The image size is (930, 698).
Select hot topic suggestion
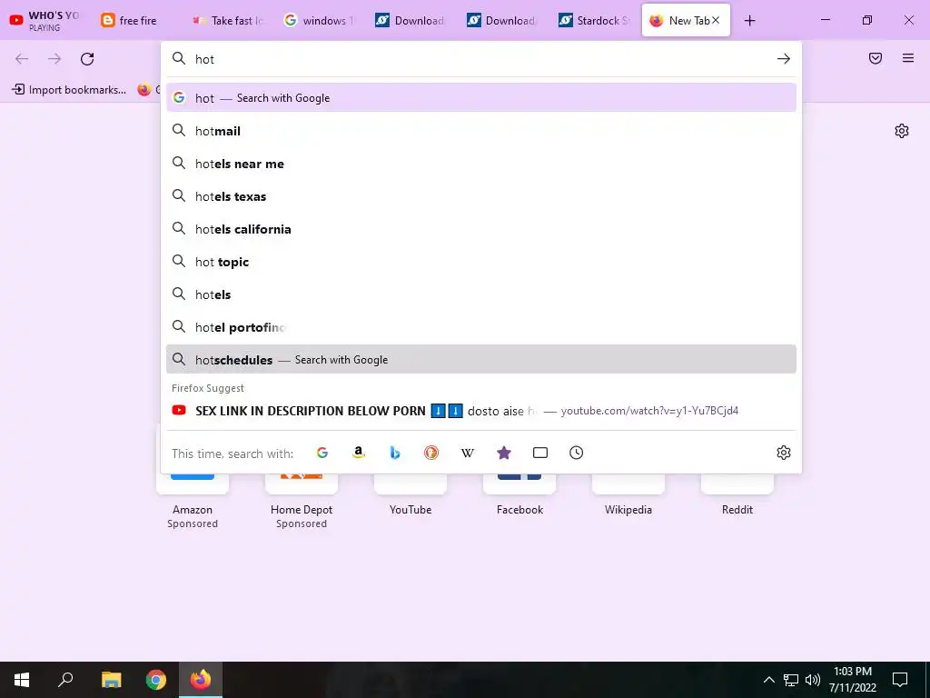pos(481,261)
